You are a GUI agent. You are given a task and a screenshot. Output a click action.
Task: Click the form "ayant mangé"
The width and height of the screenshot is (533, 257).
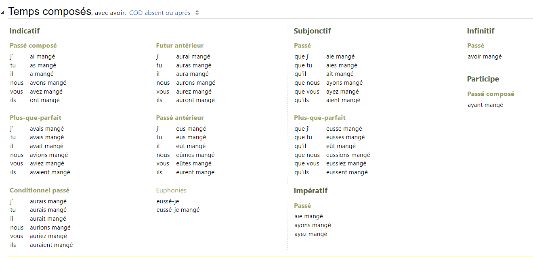[x=485, y=105]
